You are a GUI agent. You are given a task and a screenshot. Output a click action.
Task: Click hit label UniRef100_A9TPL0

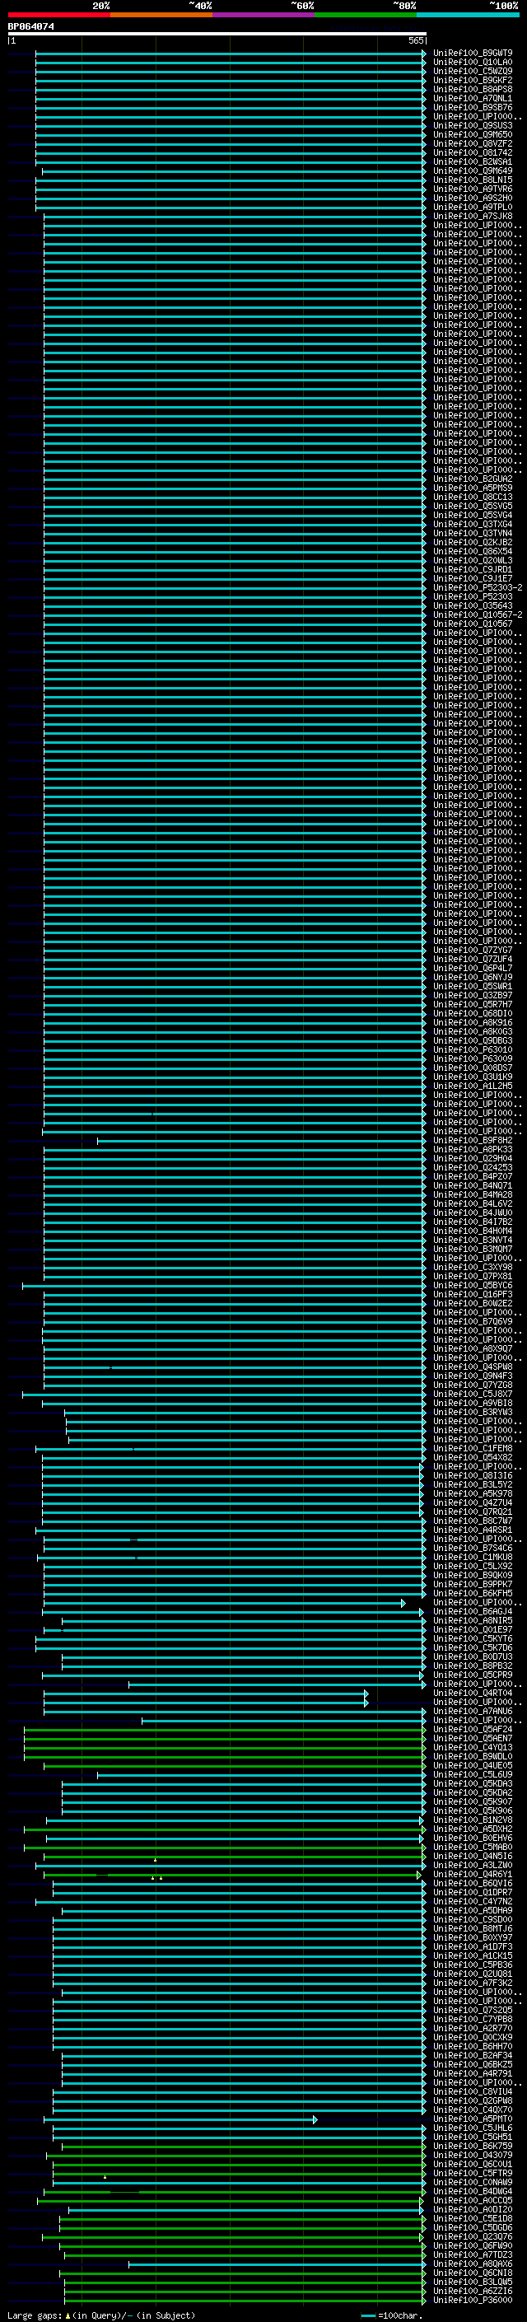coord(472,208)
